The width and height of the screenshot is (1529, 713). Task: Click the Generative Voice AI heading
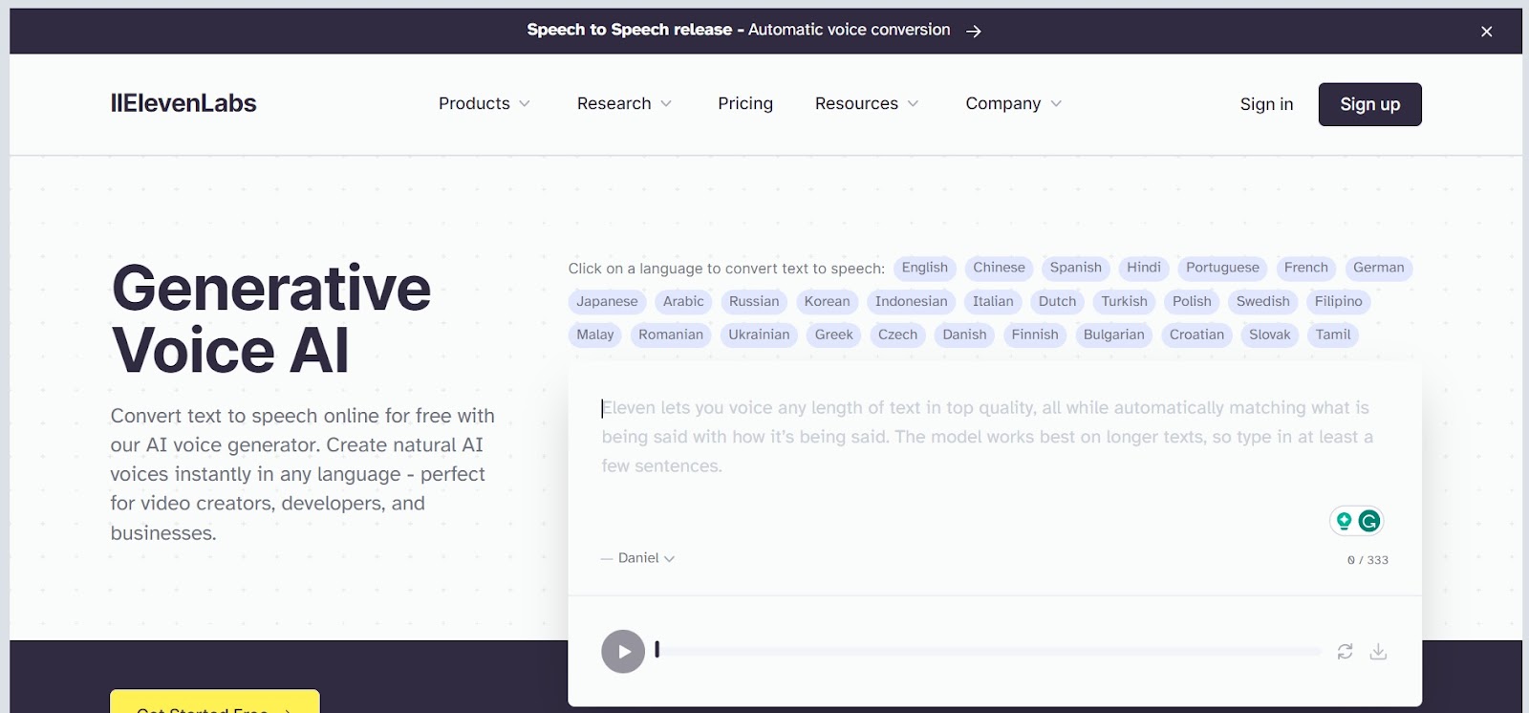(x=271, y=318)
